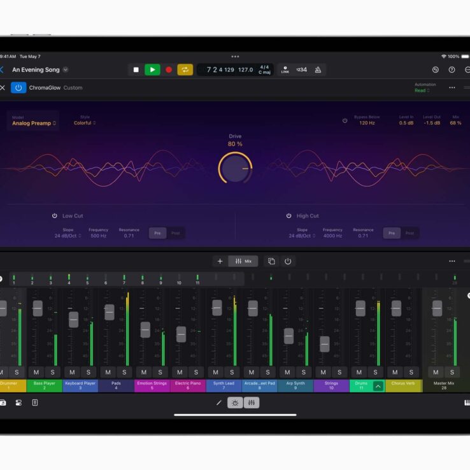Select the Mix 68 % value
This screenshot has height=470, width=470.
pos(455,123)
